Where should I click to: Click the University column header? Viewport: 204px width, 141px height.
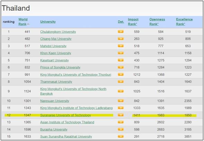(x=48, y=22)
